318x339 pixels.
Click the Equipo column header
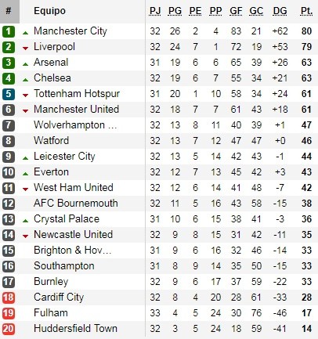click(49, 11)
